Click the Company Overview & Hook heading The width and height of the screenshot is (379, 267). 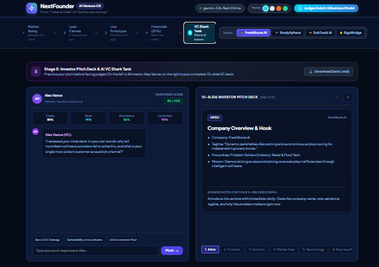(x=239, y=128)
